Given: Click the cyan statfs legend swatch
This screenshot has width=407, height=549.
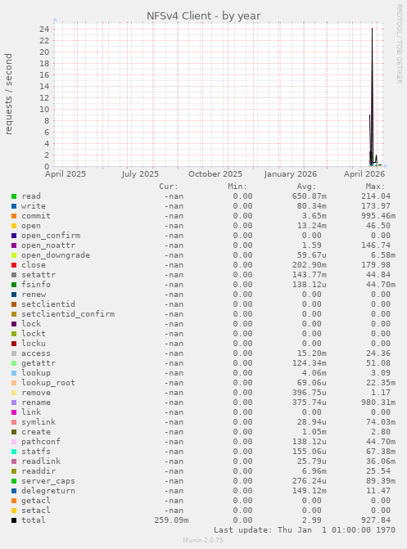Looking at the screenshot, I should [x=14, y=452].
